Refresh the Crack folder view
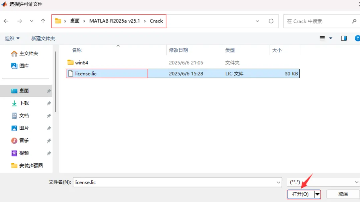360x202 pixels. 271,21
